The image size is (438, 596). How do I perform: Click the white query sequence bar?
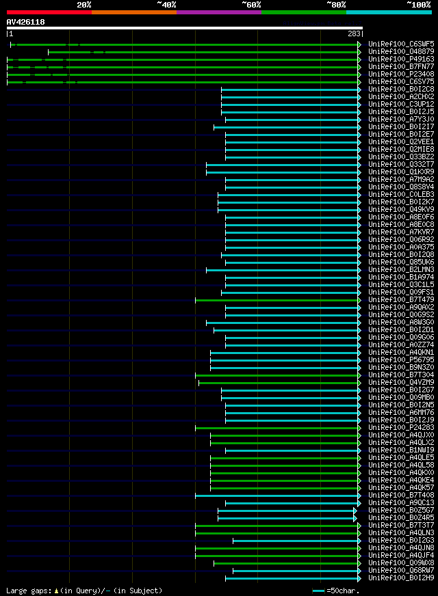[185, 28]
